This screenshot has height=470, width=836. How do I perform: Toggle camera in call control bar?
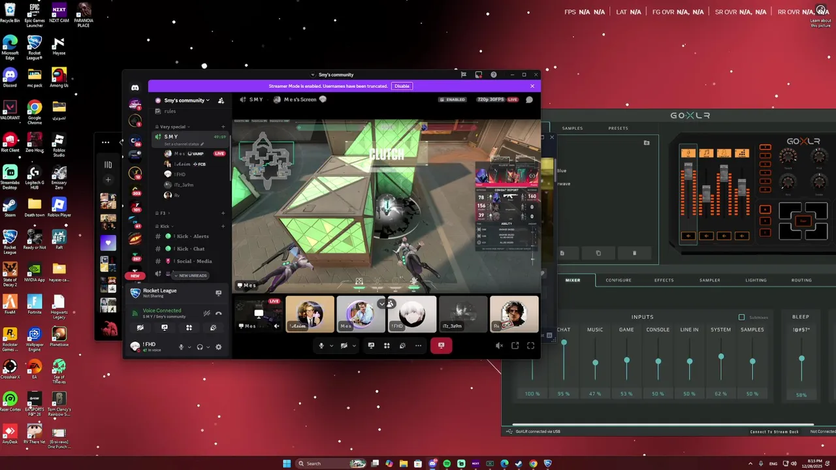point(344,345)
